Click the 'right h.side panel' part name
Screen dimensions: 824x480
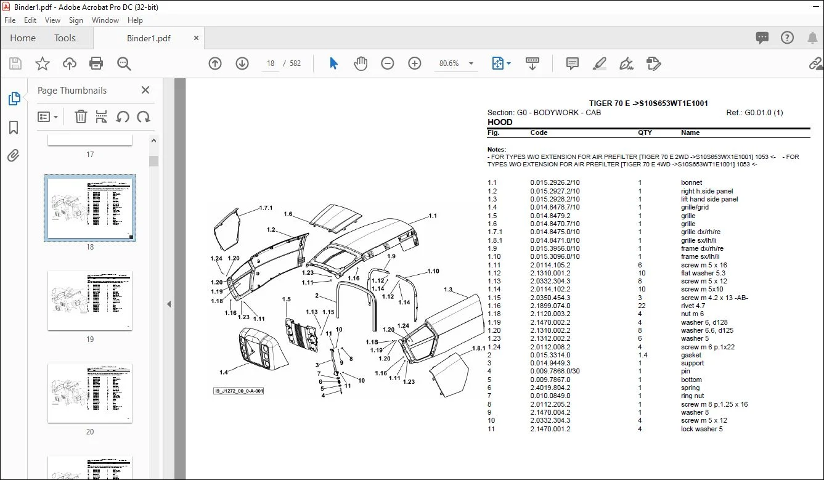(707, 191)
